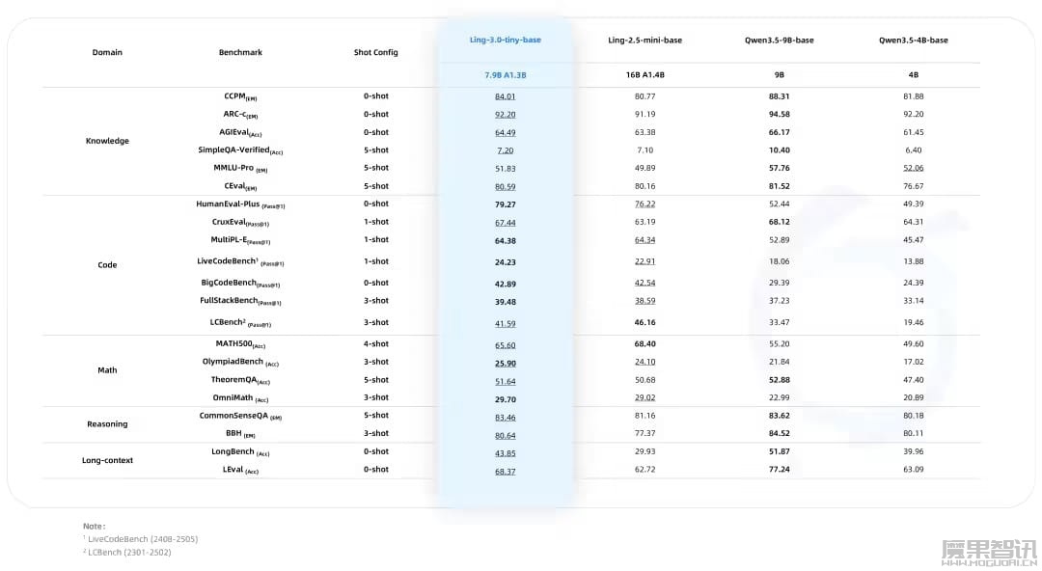Select the Qwen3.5-4B-base column header
1042x571 pixels.
(913, 40)
